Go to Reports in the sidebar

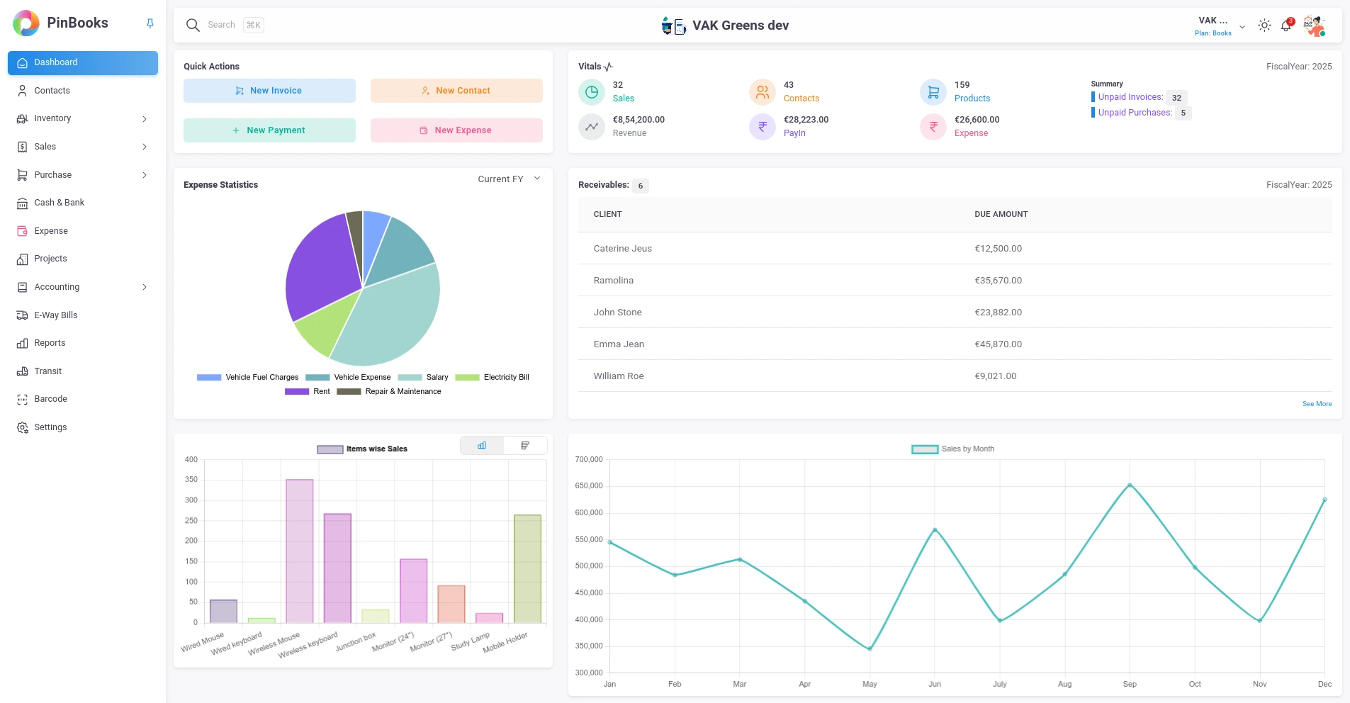[x=50, y=343]
